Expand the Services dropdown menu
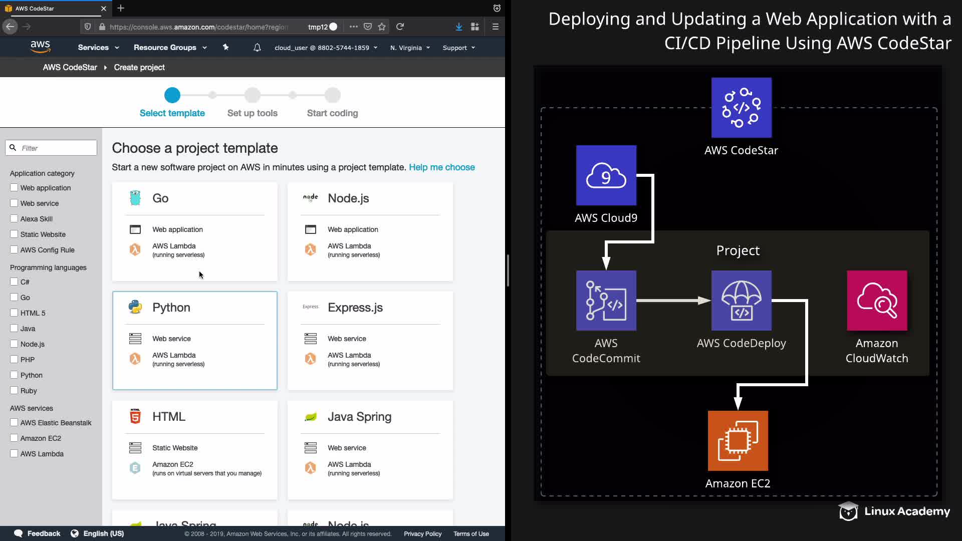Screen dimensions: 962x541 [x=98, y=48]
